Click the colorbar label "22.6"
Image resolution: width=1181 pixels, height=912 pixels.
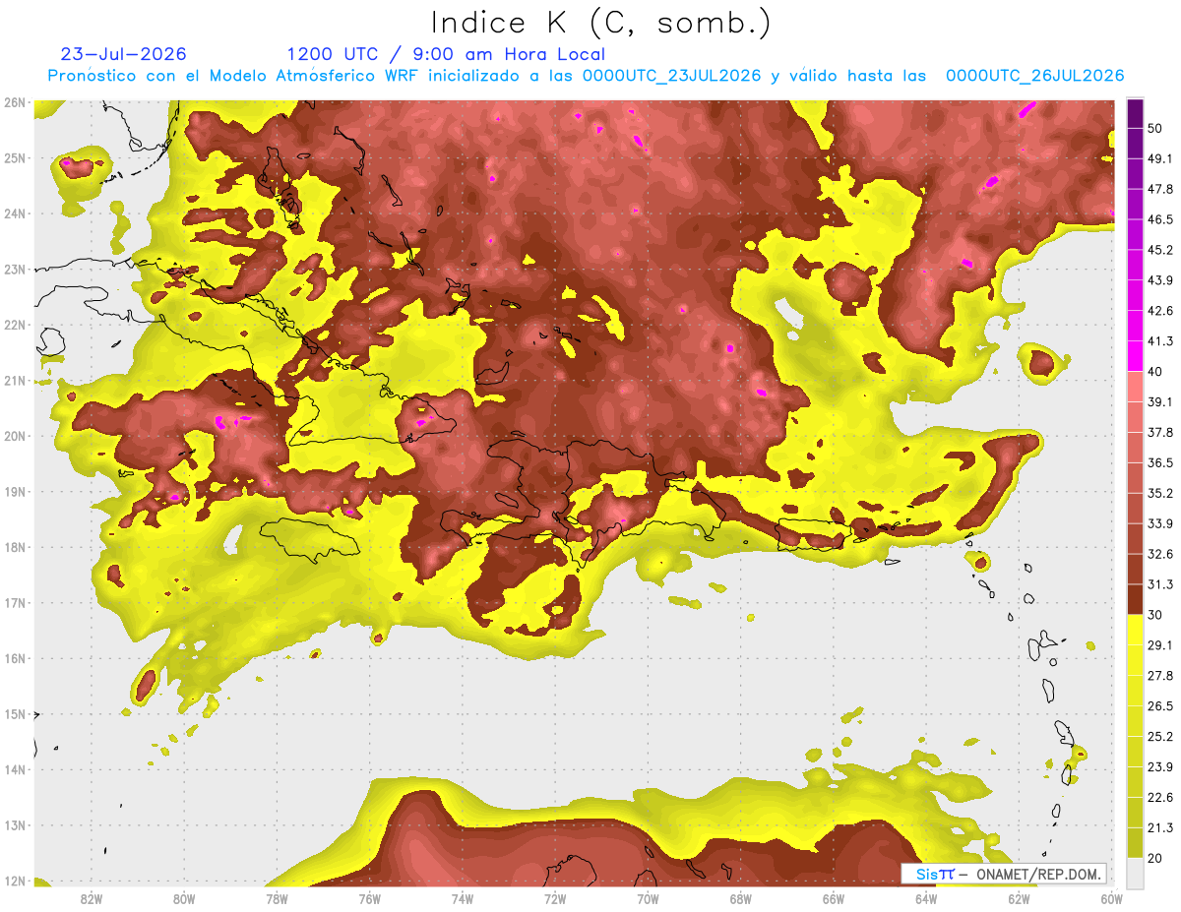pyautogui.click(x=1160, y=798)
